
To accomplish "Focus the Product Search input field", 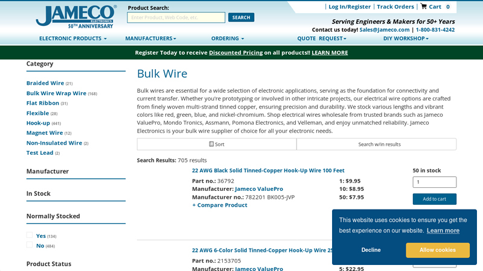I will pos(176,17).
